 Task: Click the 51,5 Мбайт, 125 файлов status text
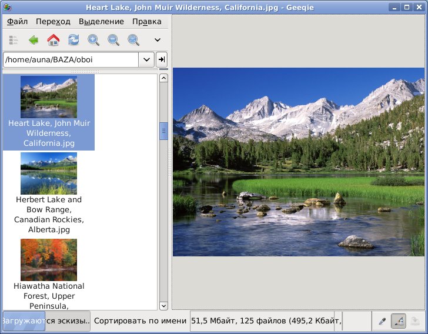pyautogui.click(x=266, y=320)
